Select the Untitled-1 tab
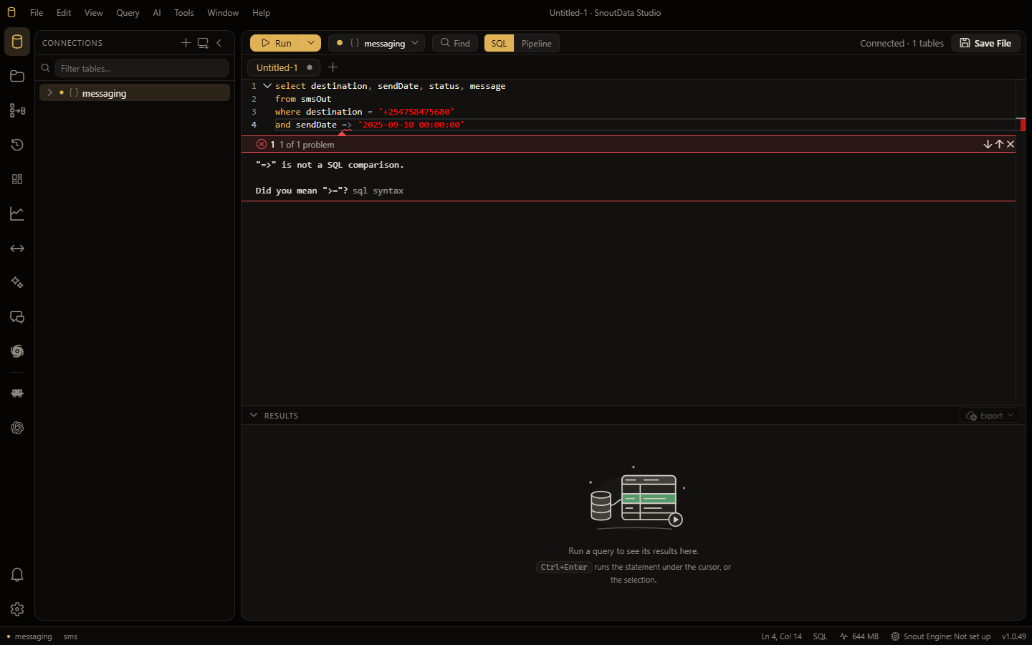 (277, 67)
